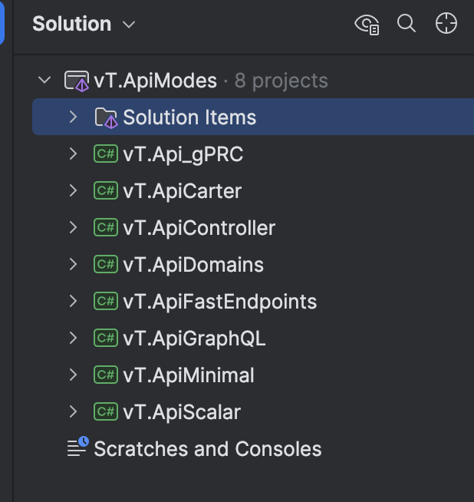The height and width of the screenshot is (502, 474).
Task: Expand the vT.ApiMinimal project chevron
Action: tap(73, 375)
